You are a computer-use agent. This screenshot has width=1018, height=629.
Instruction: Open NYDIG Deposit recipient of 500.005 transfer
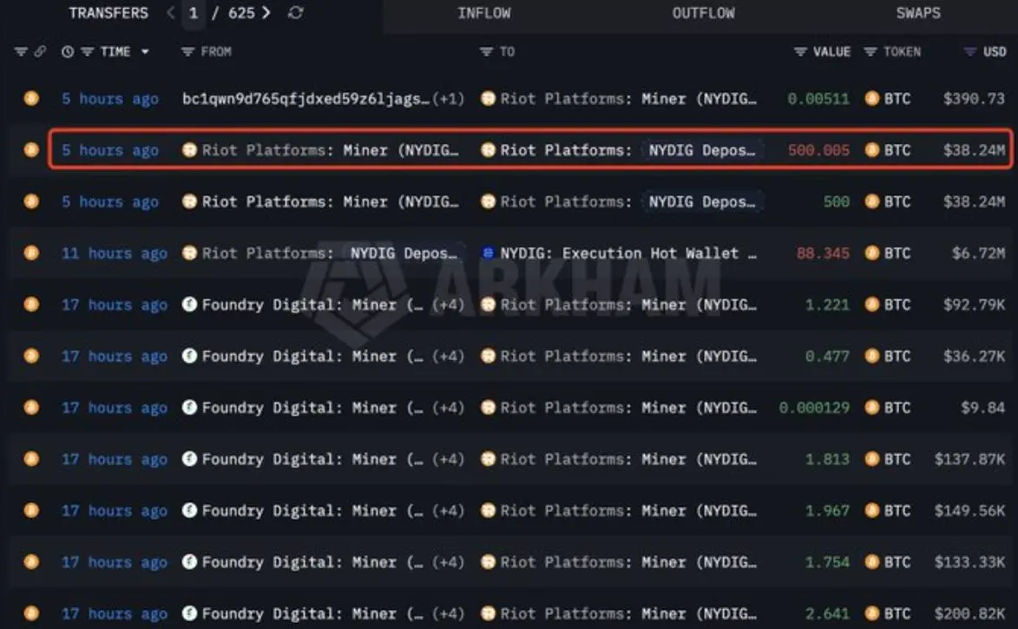[x=702, y=151]
